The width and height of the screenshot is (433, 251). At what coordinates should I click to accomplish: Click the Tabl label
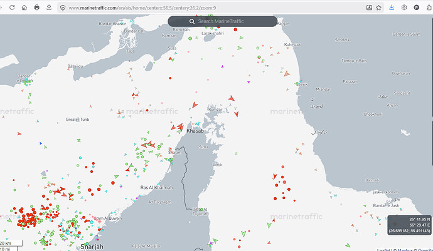pyautogui.click(x=130, y=51)
